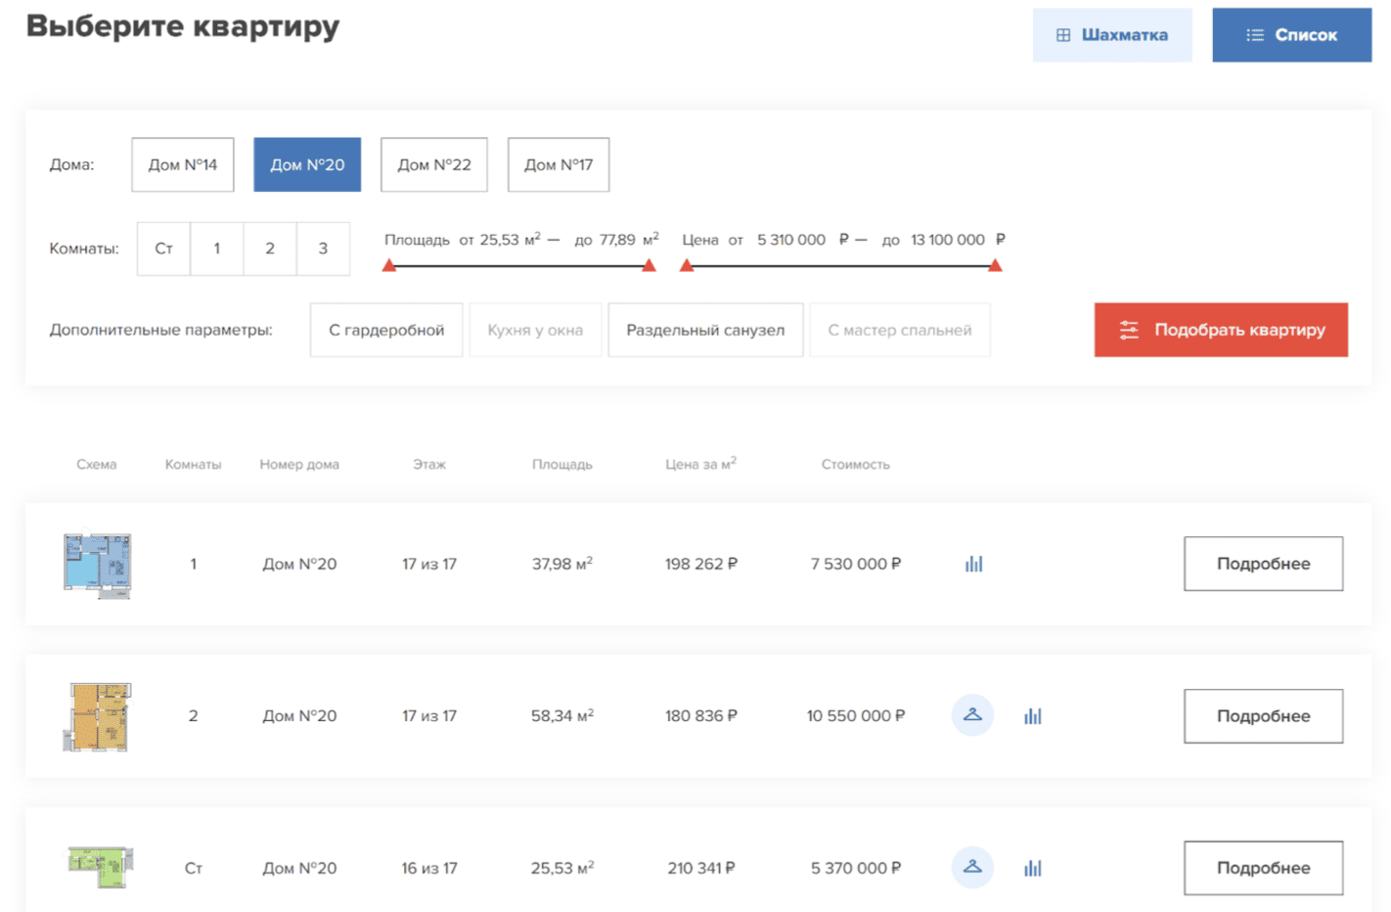Enable the Раздельный санузел filter
Screen dimensions: 1391x912
click(705, 330)
